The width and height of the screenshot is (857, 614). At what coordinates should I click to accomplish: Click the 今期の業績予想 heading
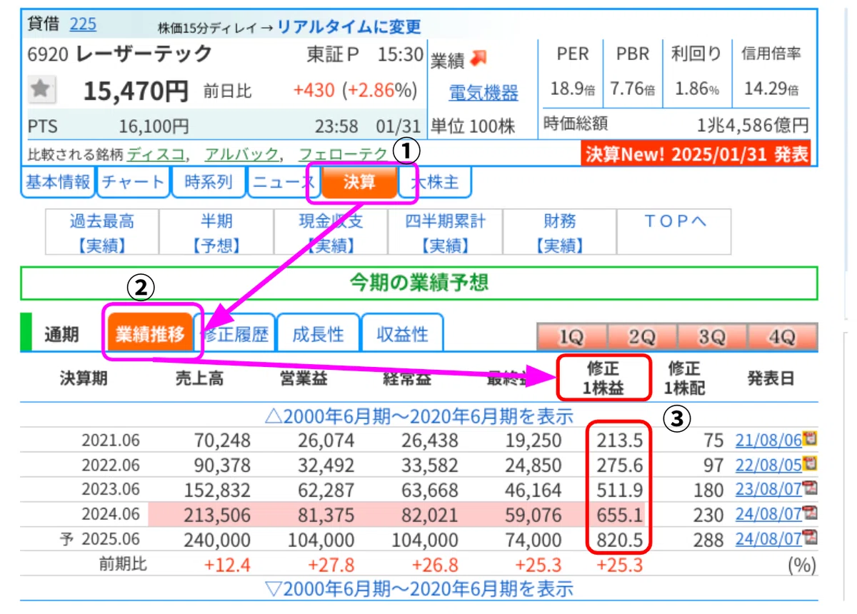click(x=419, y=283)
